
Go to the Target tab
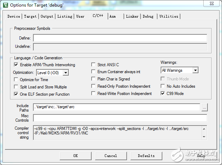(30, 16)
